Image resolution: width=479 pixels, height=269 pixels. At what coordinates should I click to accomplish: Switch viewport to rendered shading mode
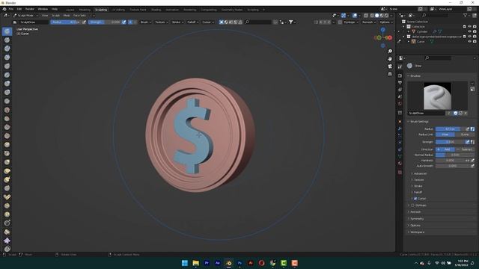[386, 15]
